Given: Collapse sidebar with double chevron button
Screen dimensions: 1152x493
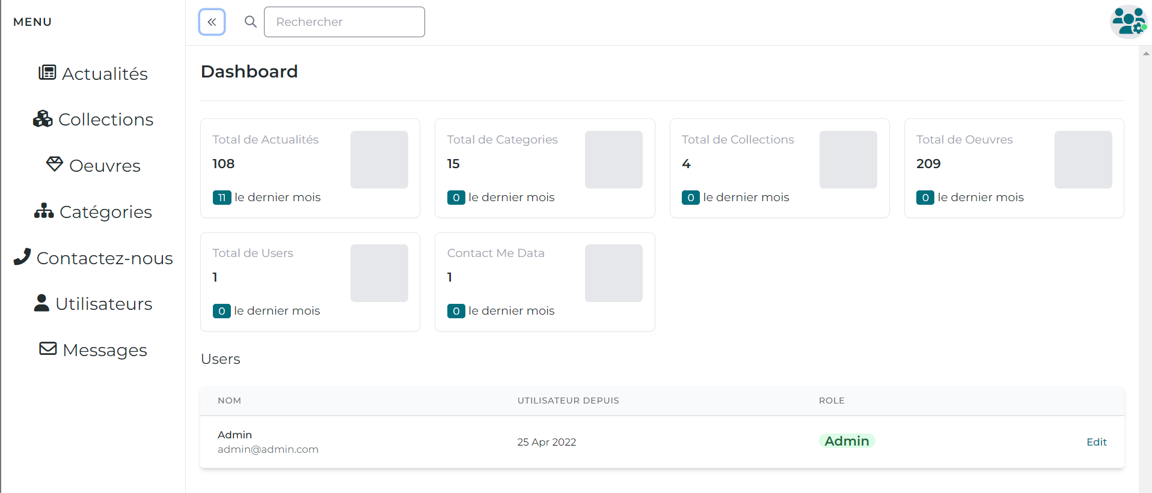Looking at the screenshot, I should 212,22.
